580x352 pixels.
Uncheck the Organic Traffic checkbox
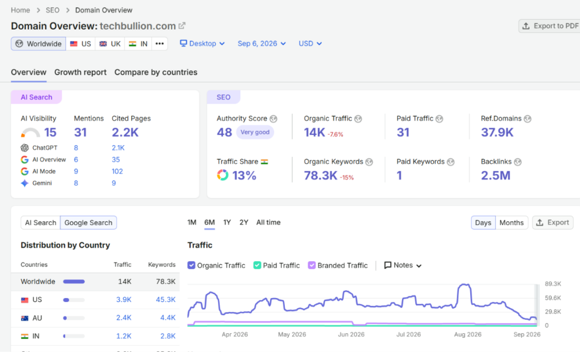pos(191,265)
